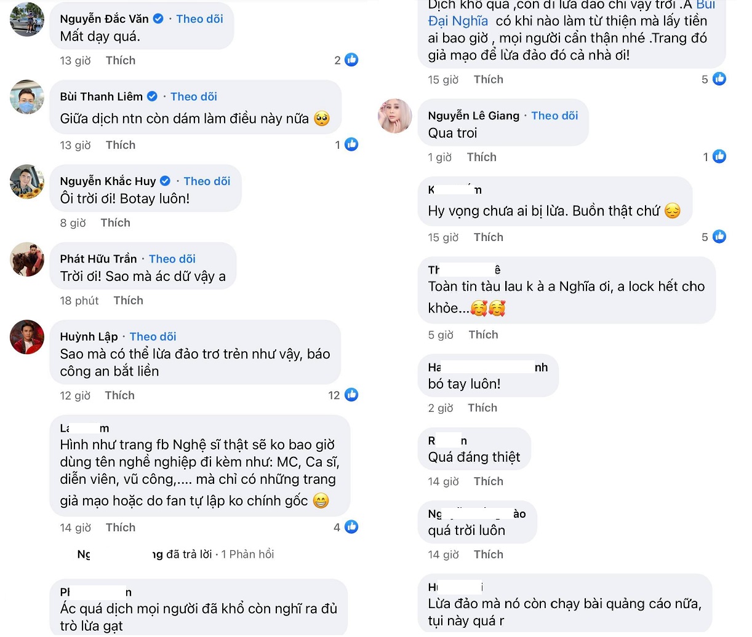
Task: Click verified badge next to Nguyễn Đắc Văn
Action: [158, 18]
